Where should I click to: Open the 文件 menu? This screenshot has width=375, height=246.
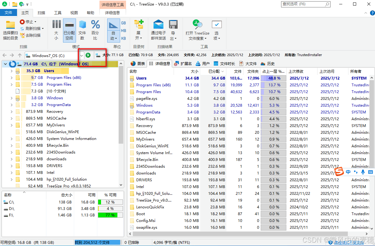point(8,13)
